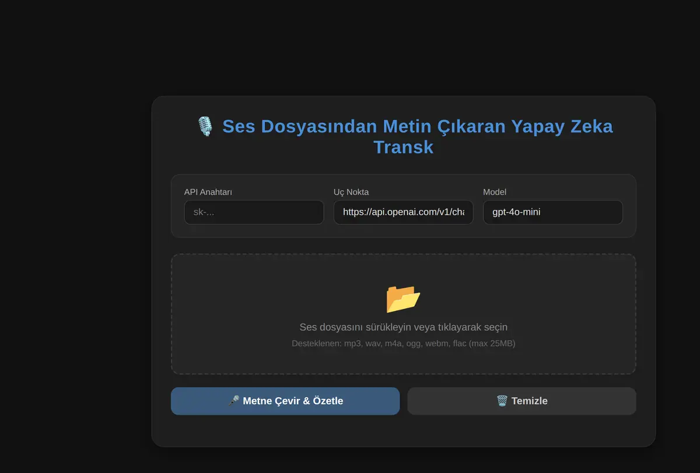Open file picker via folder icon
Image resolution: width=700 pixels, height=473 pixels.
403,298
